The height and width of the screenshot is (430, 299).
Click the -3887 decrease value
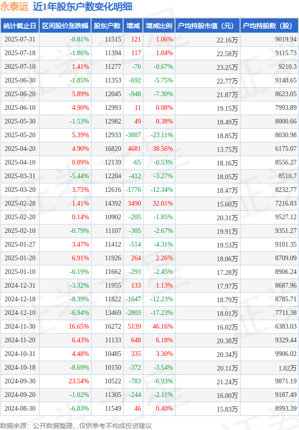click(133, 135)
